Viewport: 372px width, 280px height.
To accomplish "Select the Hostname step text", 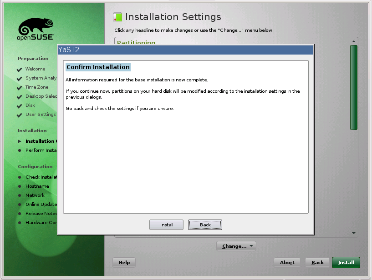I will coord(37,186).
